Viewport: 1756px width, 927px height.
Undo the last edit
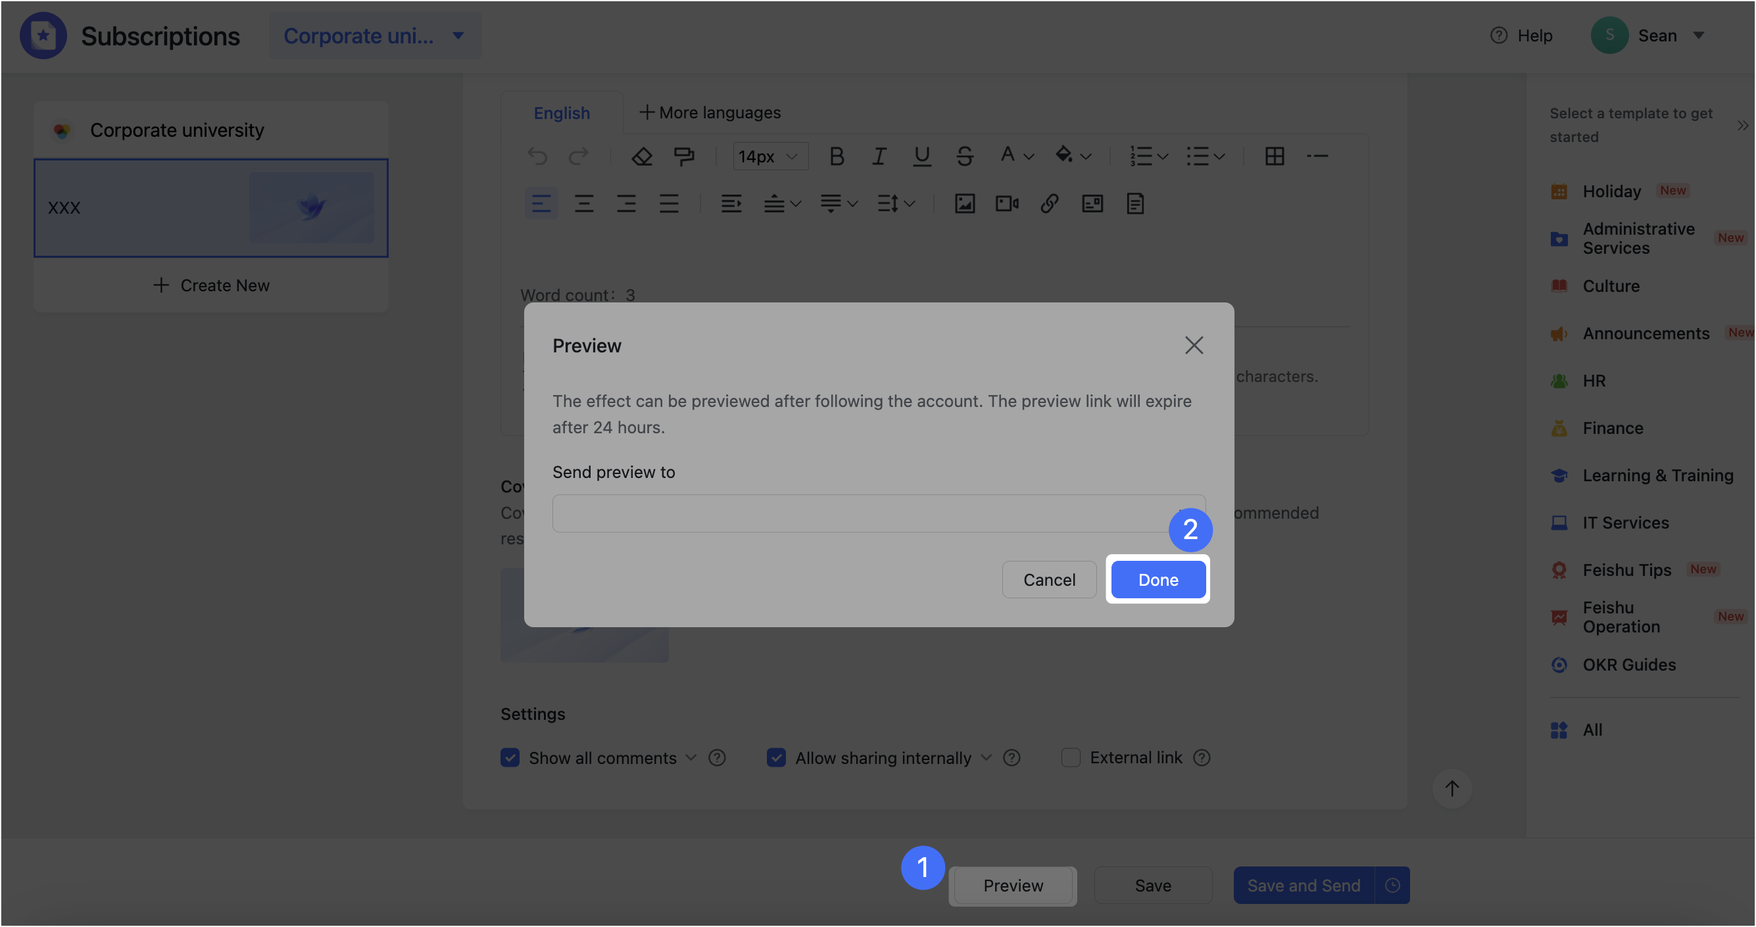[x=538, y=156]
